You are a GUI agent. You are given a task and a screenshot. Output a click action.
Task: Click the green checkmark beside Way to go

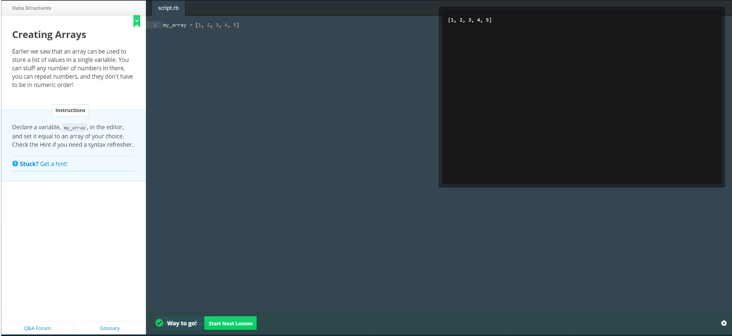159,323
